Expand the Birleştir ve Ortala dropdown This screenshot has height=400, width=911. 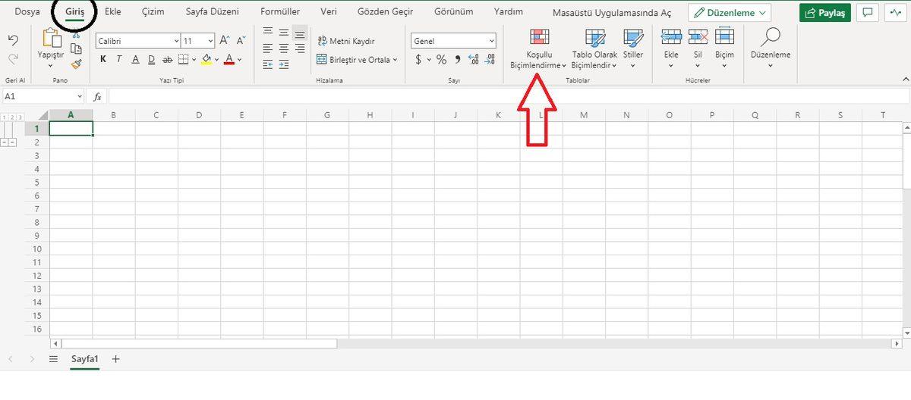[x=395, y=60]
